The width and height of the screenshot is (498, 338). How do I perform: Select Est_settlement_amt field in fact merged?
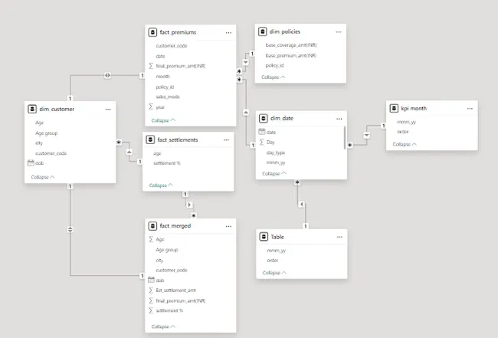pyautogui.click(x=176, y=290)
